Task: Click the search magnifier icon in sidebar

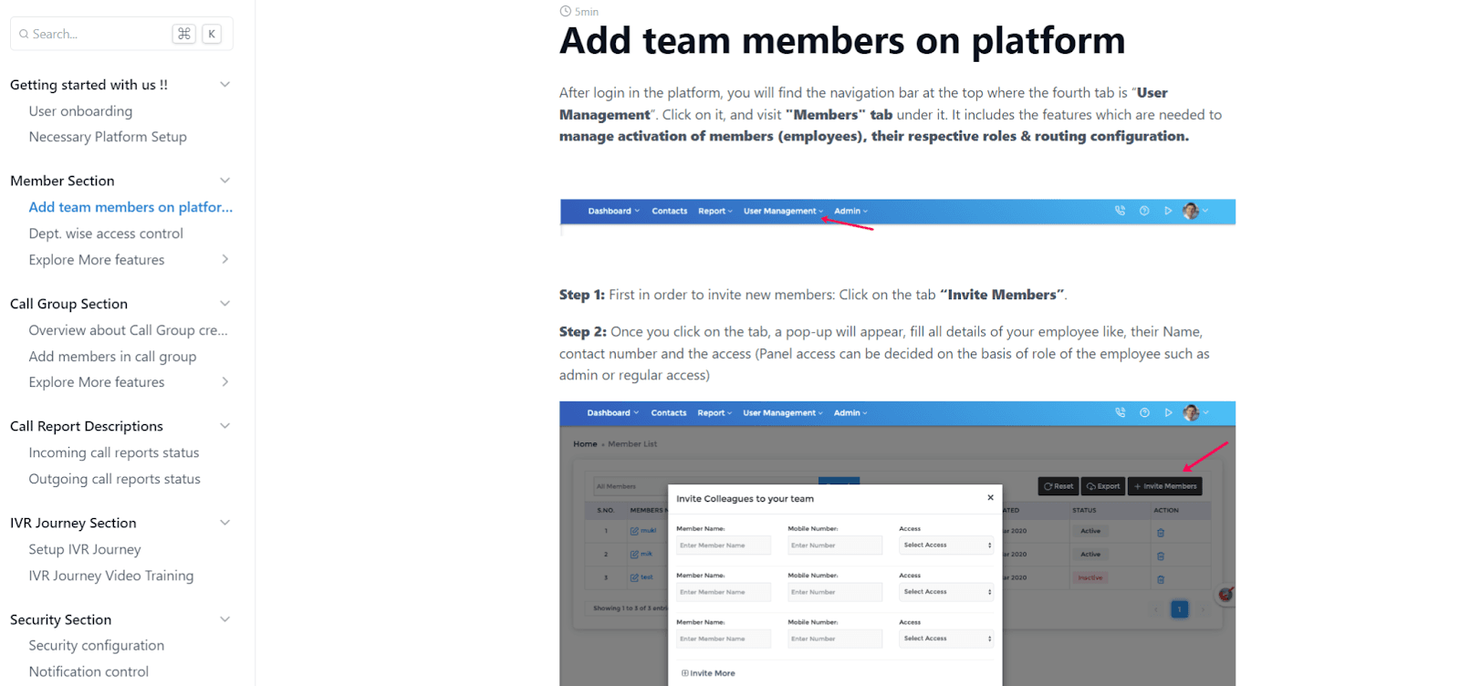Action: click(x=24, y=35)
